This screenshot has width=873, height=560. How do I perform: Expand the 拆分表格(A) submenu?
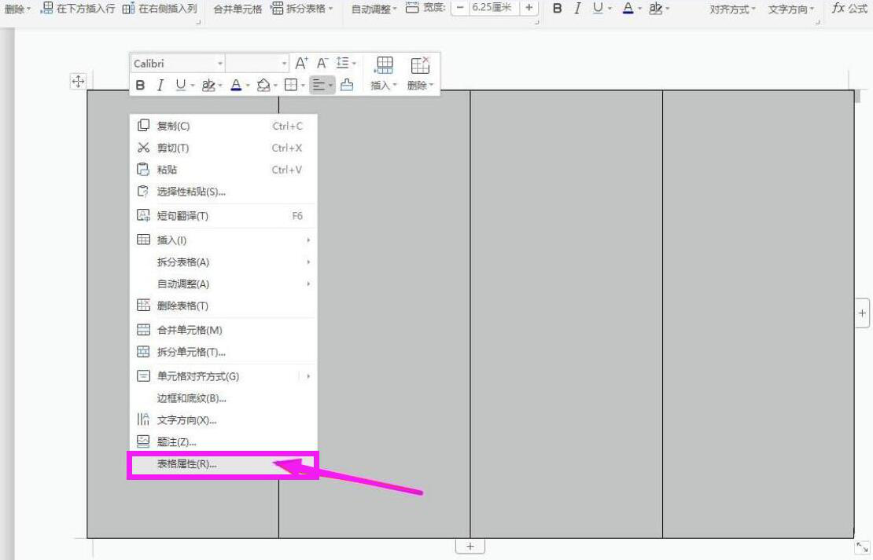pos(223,262)
